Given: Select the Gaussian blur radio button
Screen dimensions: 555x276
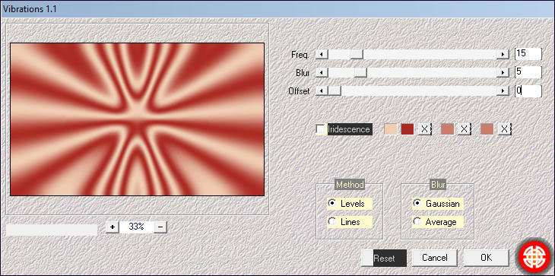Looking at the screenshot, I should coord(417,204).
